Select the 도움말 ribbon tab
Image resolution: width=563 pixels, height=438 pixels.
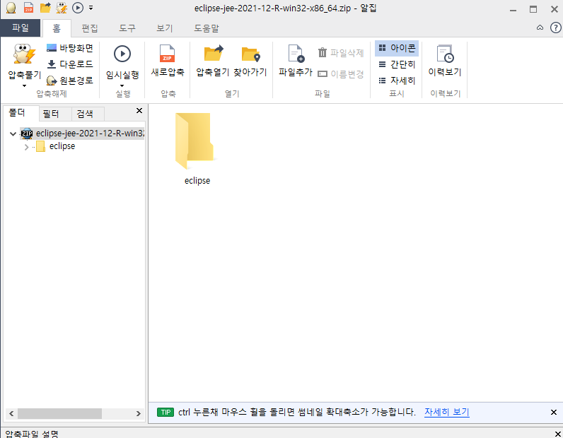(207, 28)
